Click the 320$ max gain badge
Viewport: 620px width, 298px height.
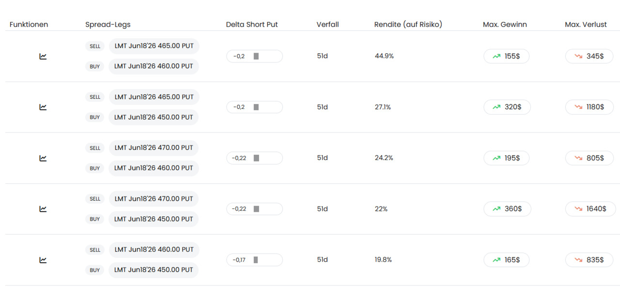point(507,107)
